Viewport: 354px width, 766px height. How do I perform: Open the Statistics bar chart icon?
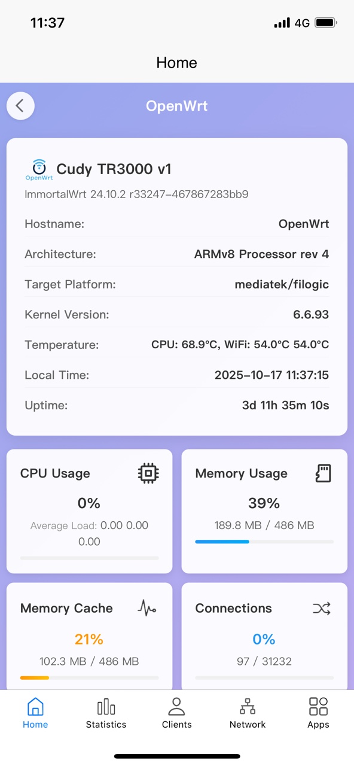pos(106,707)
